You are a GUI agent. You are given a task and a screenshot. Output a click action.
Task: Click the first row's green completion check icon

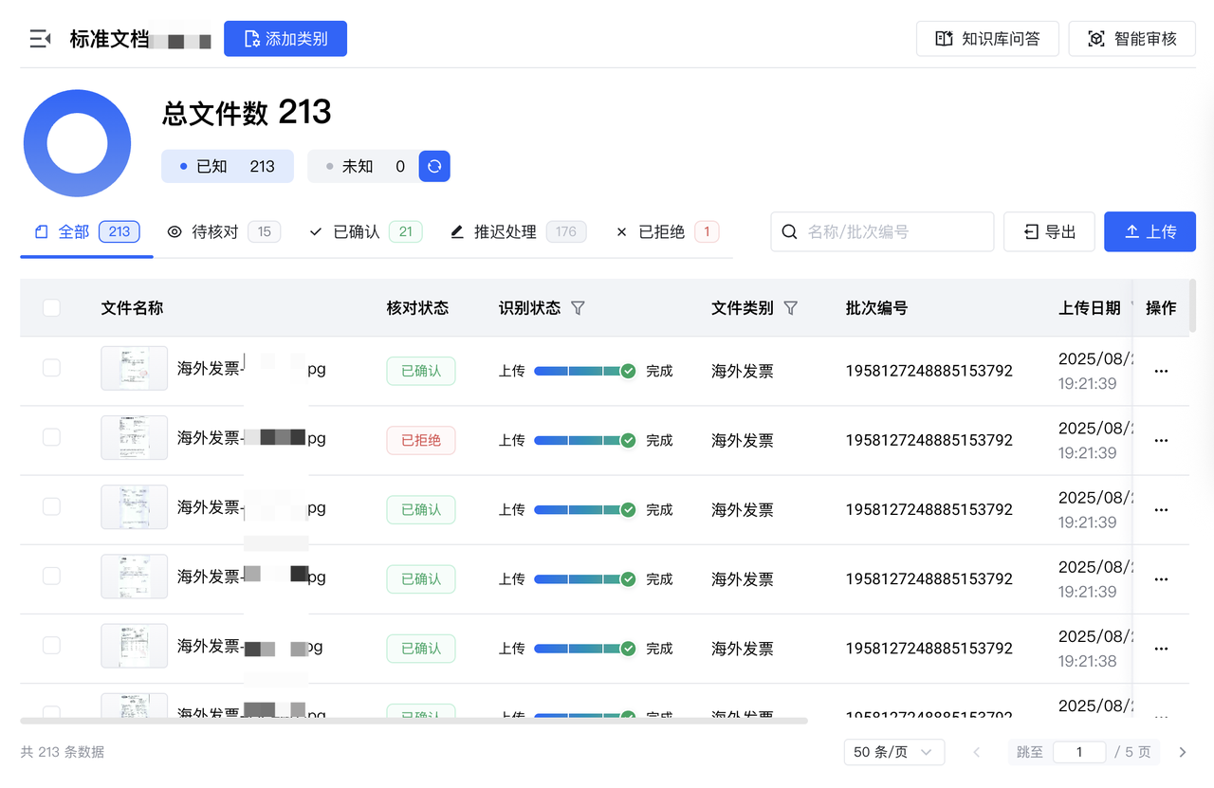(628, 371)
